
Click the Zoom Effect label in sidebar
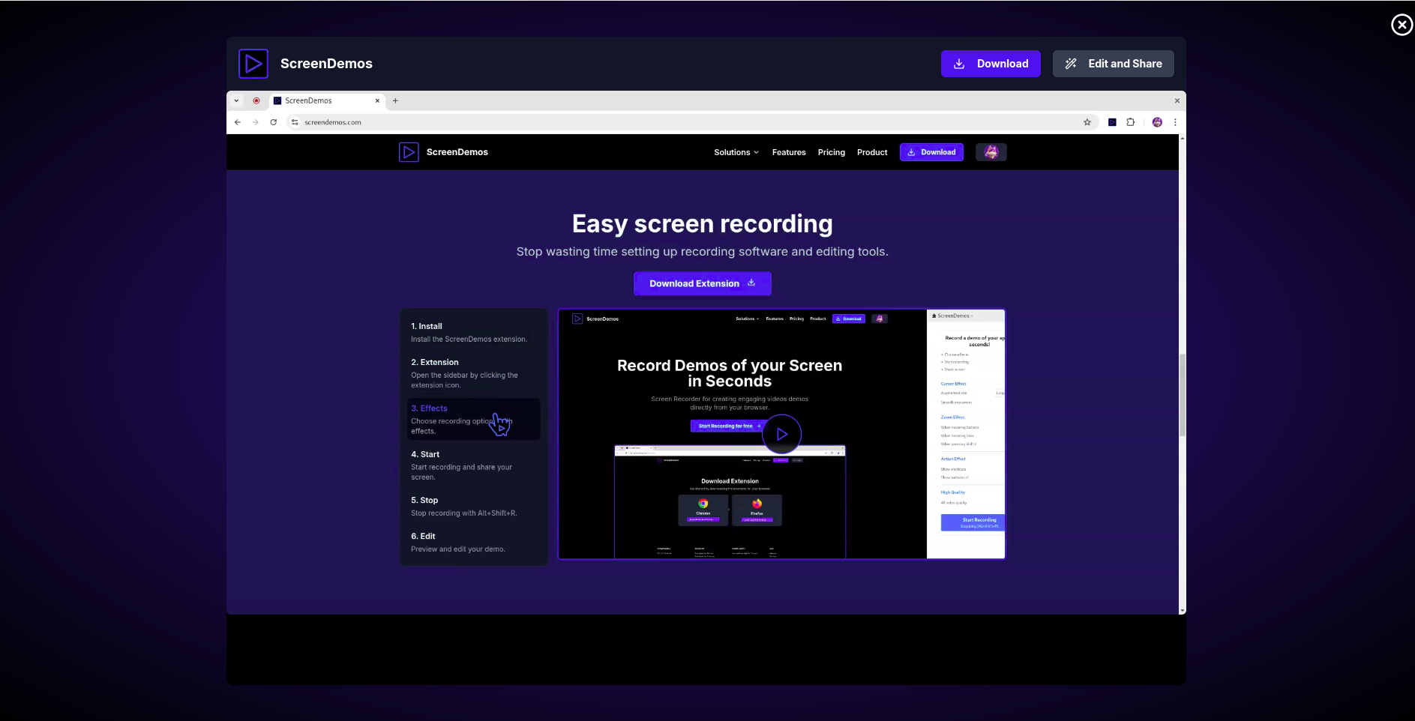(x=952, y=417)
